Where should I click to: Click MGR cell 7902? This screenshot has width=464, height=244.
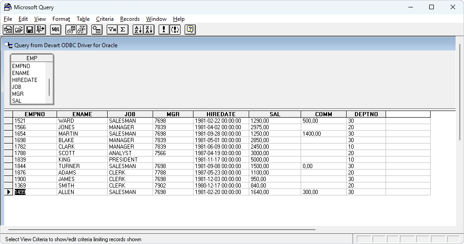click(x=173, y=186)
